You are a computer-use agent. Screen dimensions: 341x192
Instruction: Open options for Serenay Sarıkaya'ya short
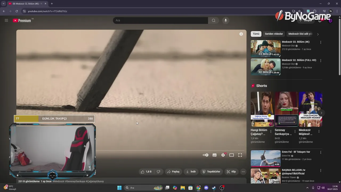(295, 131)
